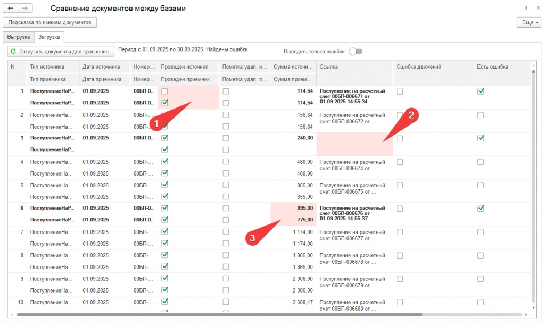Click the vertical scrollbar down arrow
The width and height of the screenshot is (545, 325).
(533, 307)
